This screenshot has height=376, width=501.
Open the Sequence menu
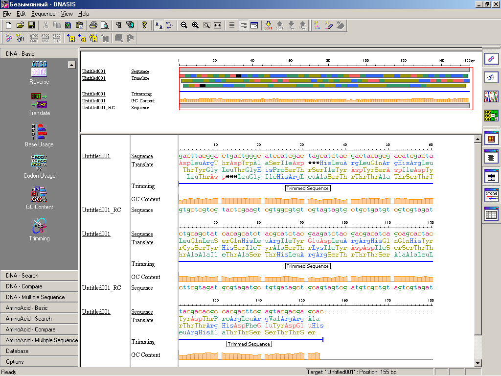43,14
